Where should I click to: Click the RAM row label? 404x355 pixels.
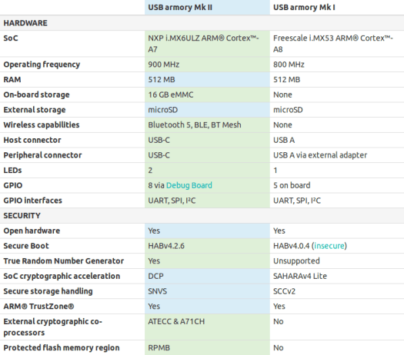[12, 79]
